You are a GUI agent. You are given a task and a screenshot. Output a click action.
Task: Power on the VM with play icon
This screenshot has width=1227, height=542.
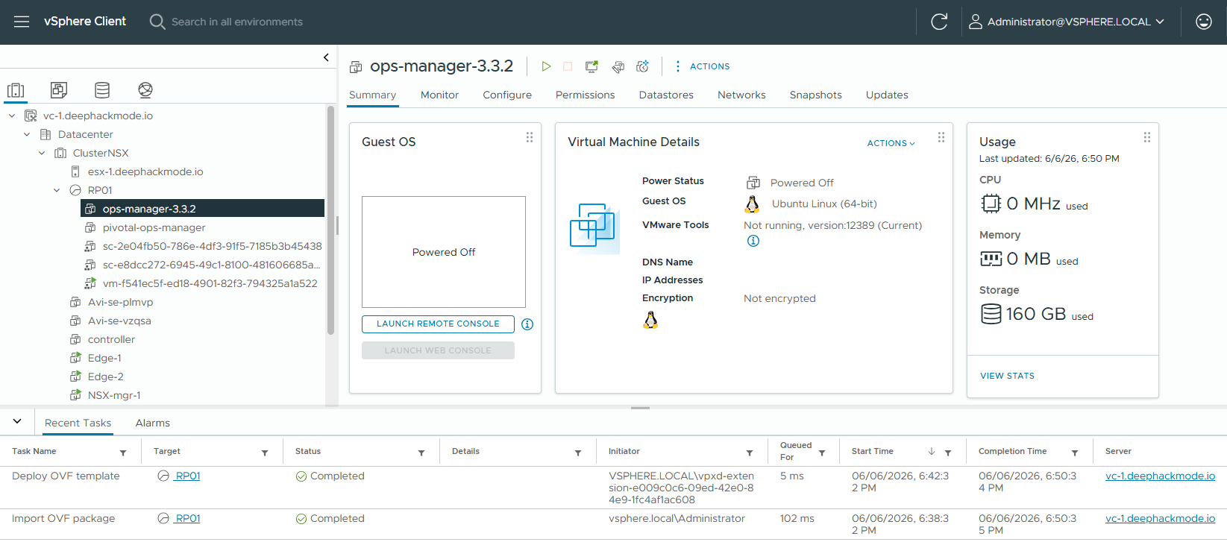pos(546,66)
